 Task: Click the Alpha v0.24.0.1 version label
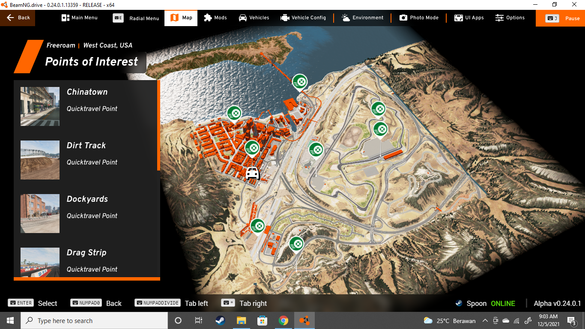coord(557,303)
